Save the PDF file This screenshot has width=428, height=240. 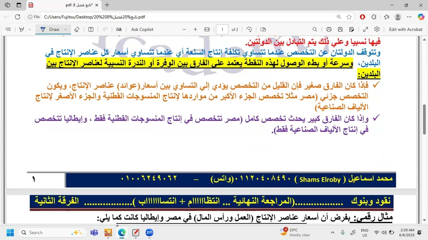point(340,29)
